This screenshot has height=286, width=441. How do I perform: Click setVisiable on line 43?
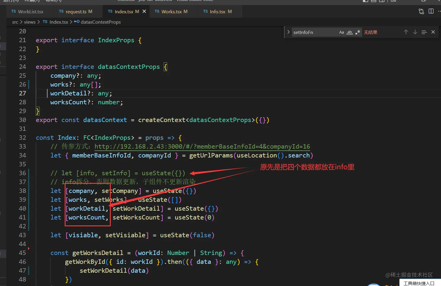click(126, 235)
